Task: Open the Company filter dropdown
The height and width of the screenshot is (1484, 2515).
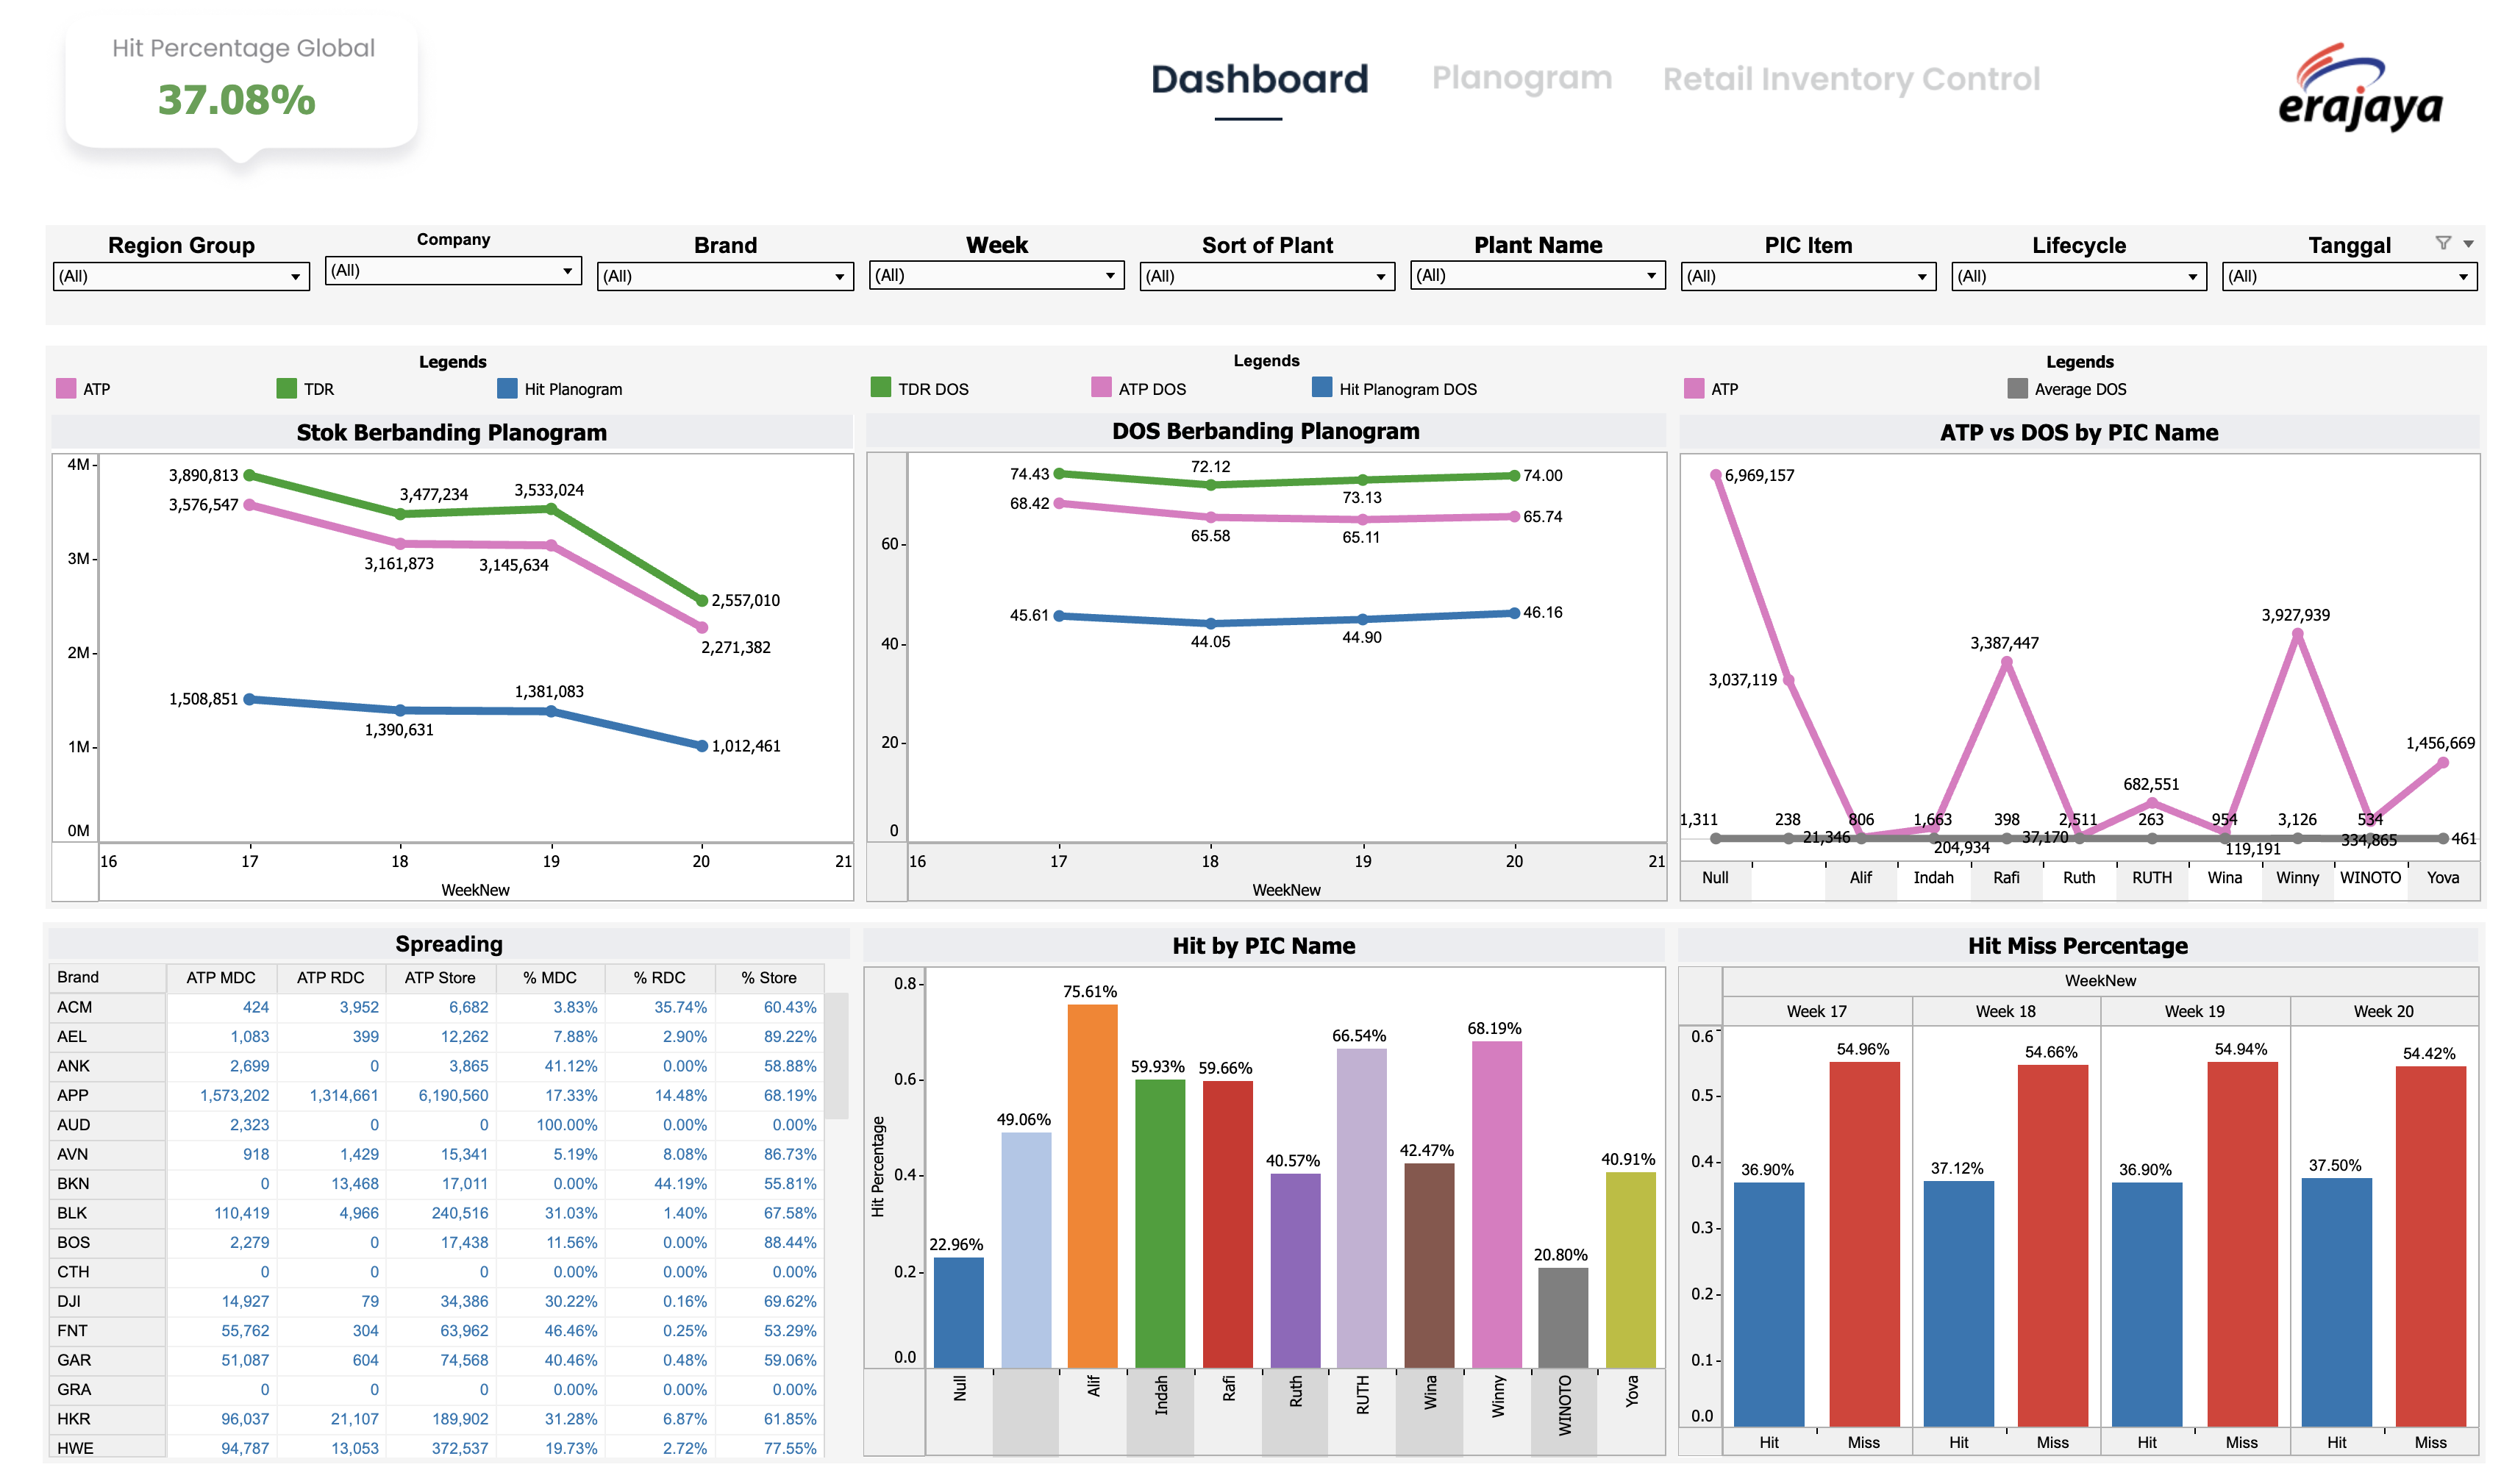Action: point(453,271)
